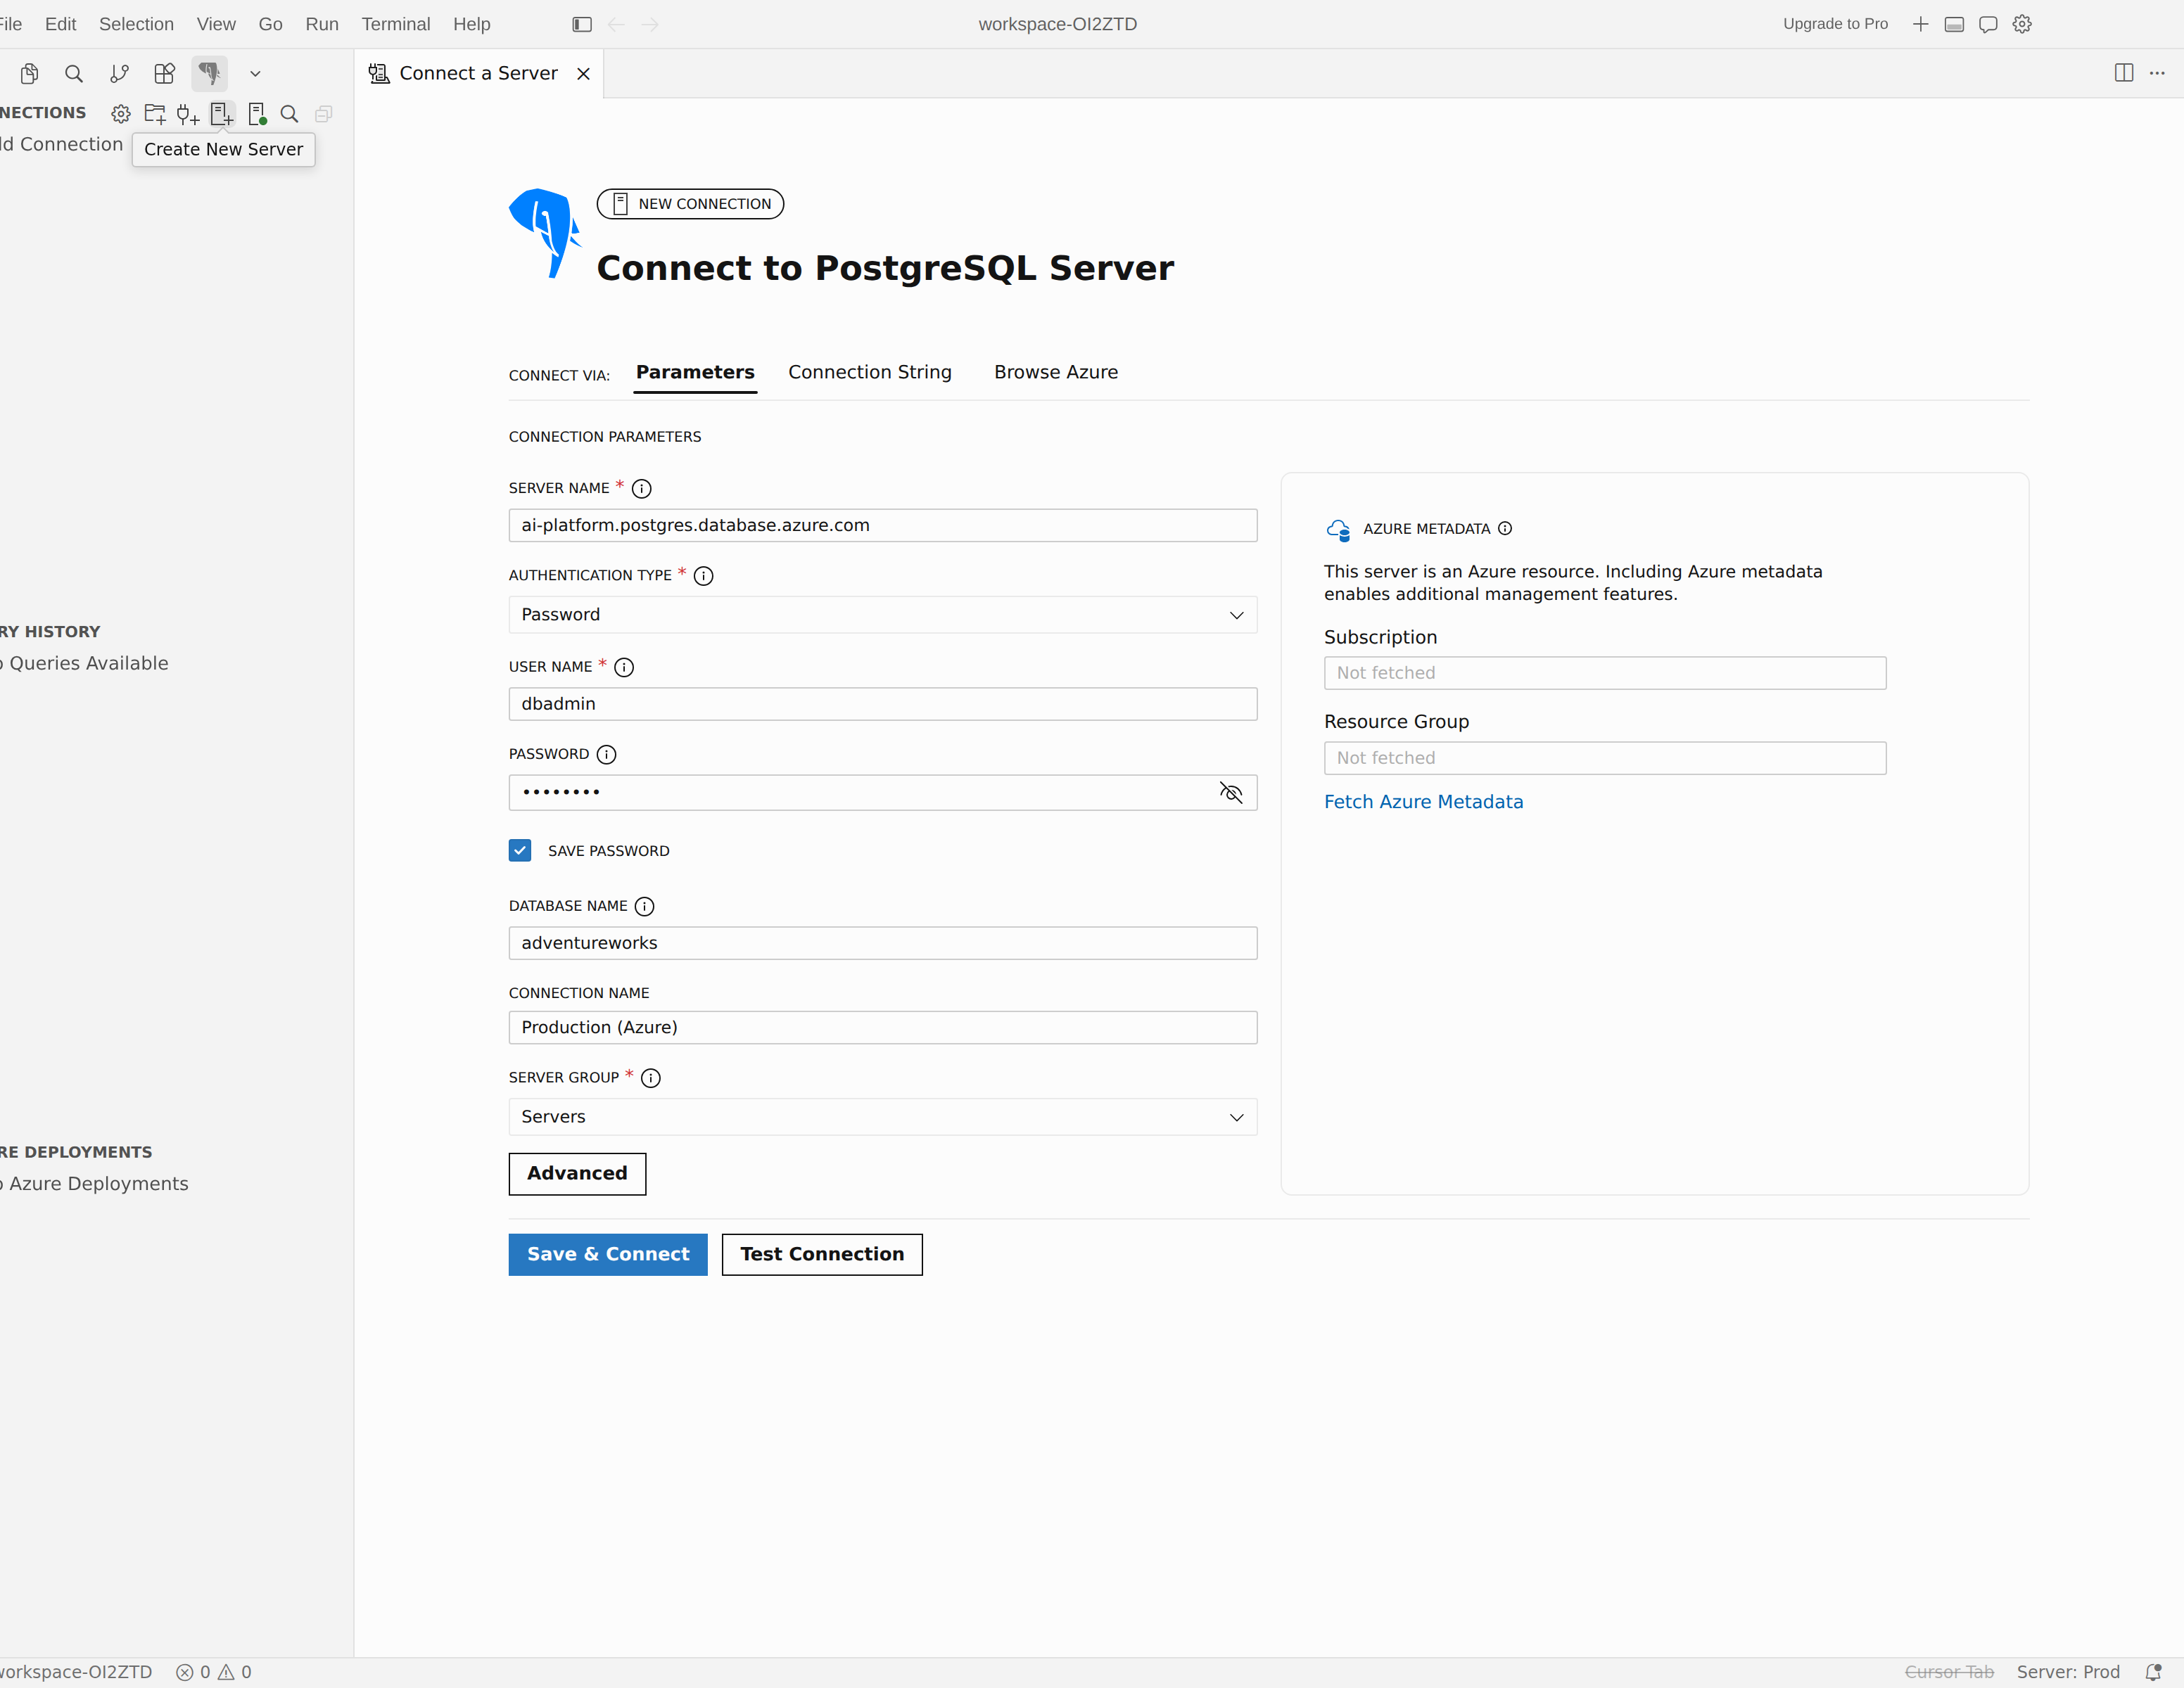Open the View menu

pos(216,24)
